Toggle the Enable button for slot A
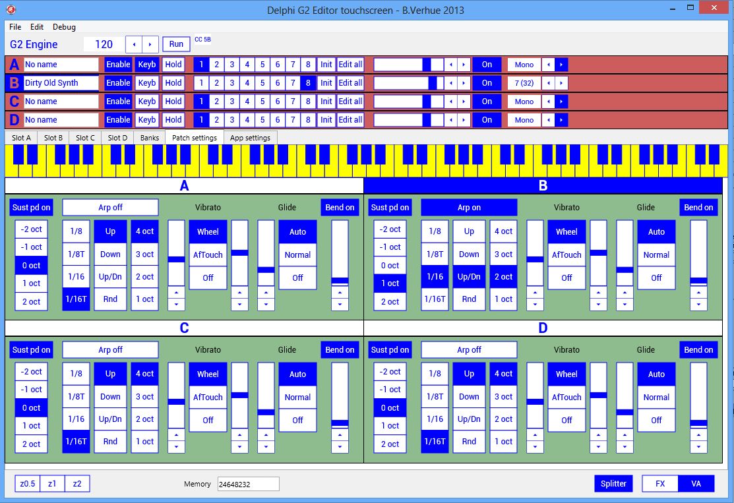Viewport: 734px width, 503px height. click(x=118, y=65)
